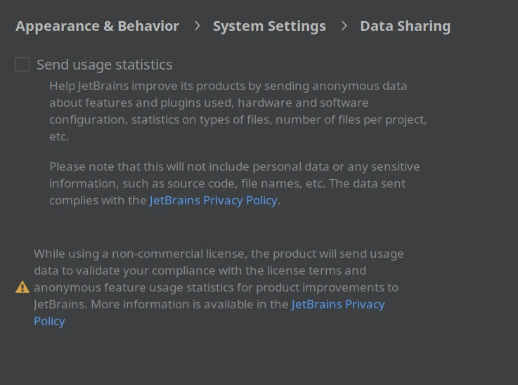
Task: Enable the Send usage statistics checkbox
Action: point(22,65)
